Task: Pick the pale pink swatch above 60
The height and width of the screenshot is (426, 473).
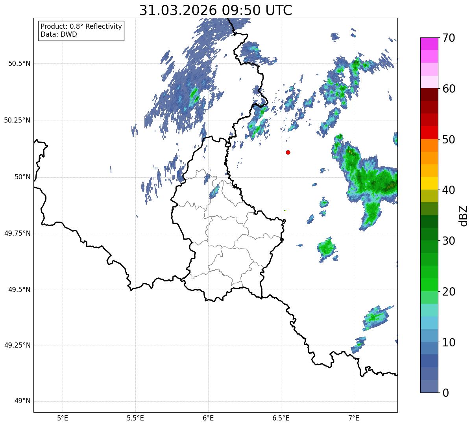Action: [x=429, y=82]
